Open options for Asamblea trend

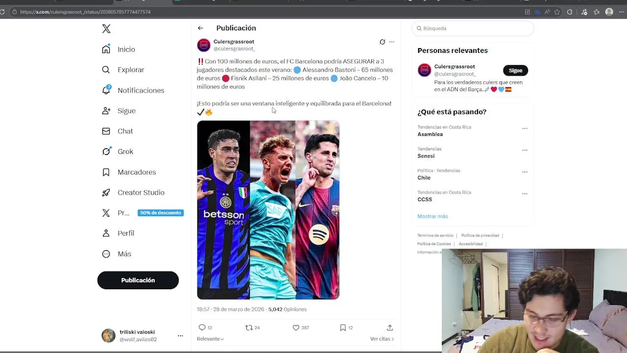[x=525, y=128]
